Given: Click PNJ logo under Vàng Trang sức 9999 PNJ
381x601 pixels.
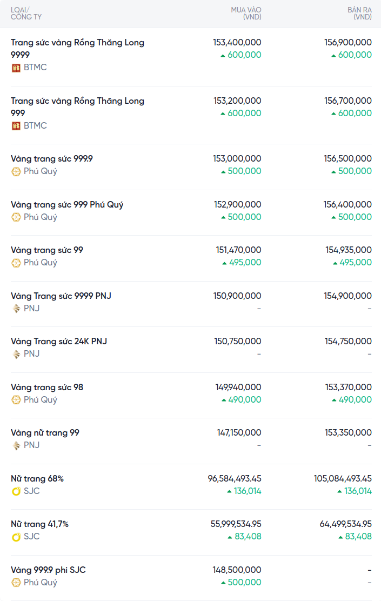Looking at the screenshot, I should coord(16,309).
